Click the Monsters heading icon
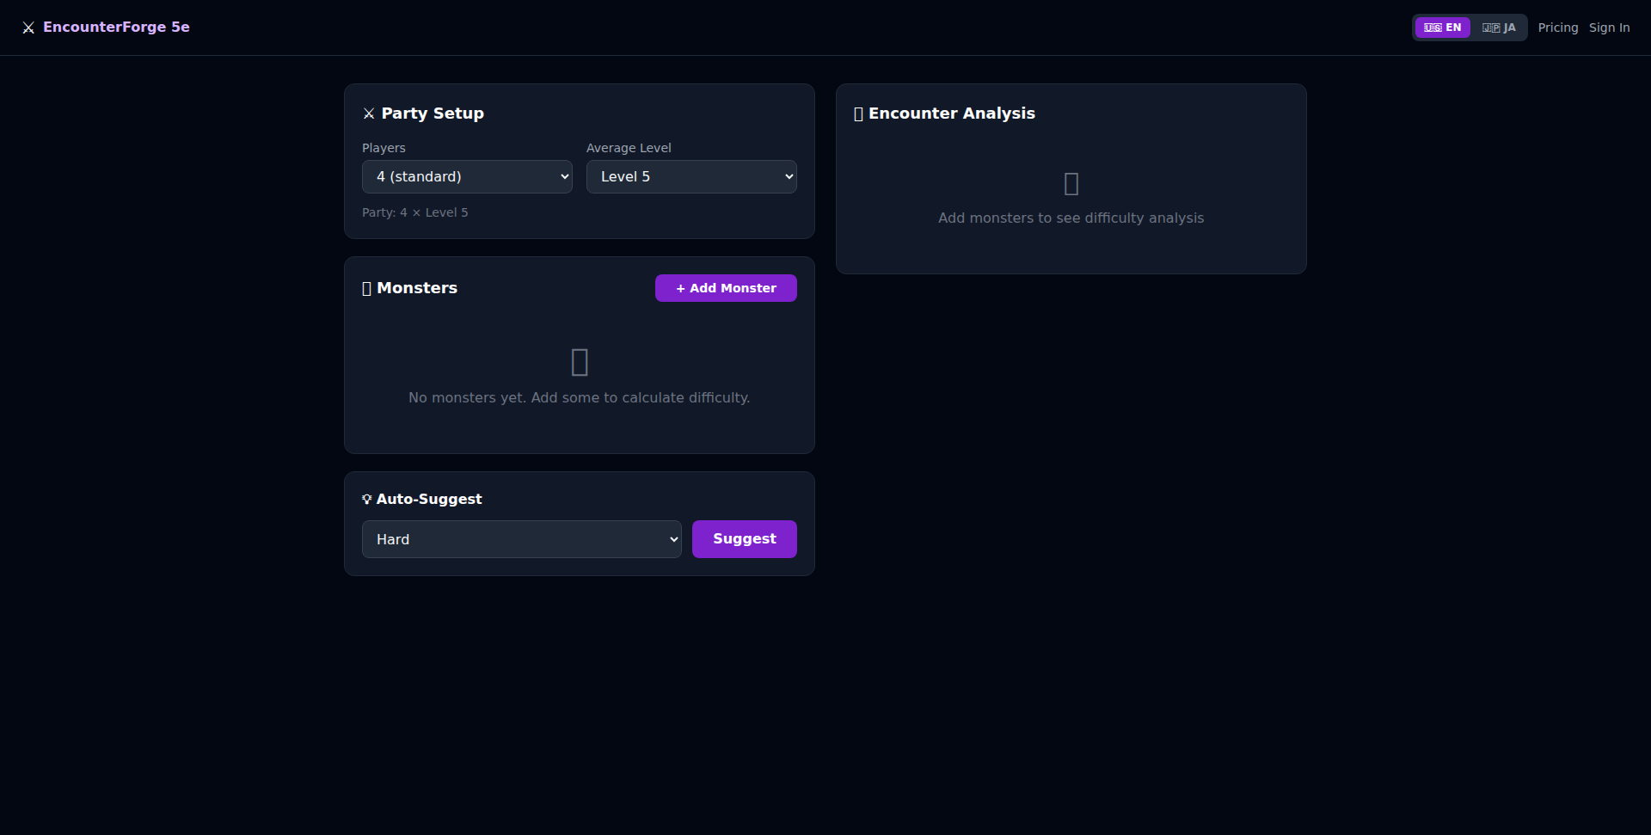 [367, 289]
